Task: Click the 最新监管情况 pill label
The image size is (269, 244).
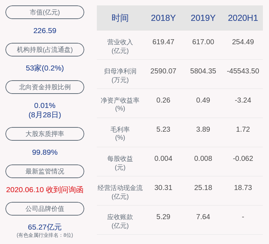Action: (45, 171)
